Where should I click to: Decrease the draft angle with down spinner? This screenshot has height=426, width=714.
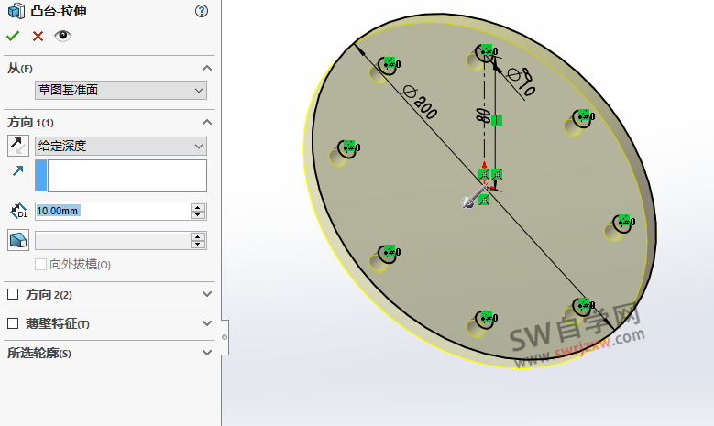click(x=198, y=245)
